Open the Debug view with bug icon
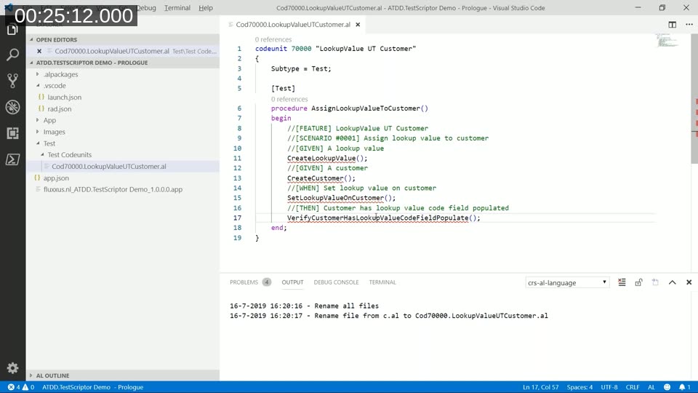This screenshot has width=698, height=393. click(x=12, y=107)
